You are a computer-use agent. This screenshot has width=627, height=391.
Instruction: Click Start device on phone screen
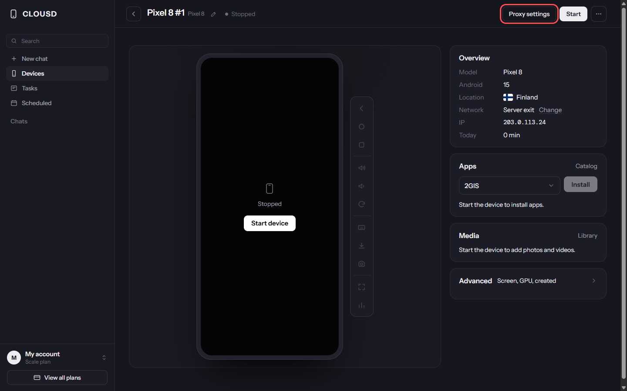point(270,223)
